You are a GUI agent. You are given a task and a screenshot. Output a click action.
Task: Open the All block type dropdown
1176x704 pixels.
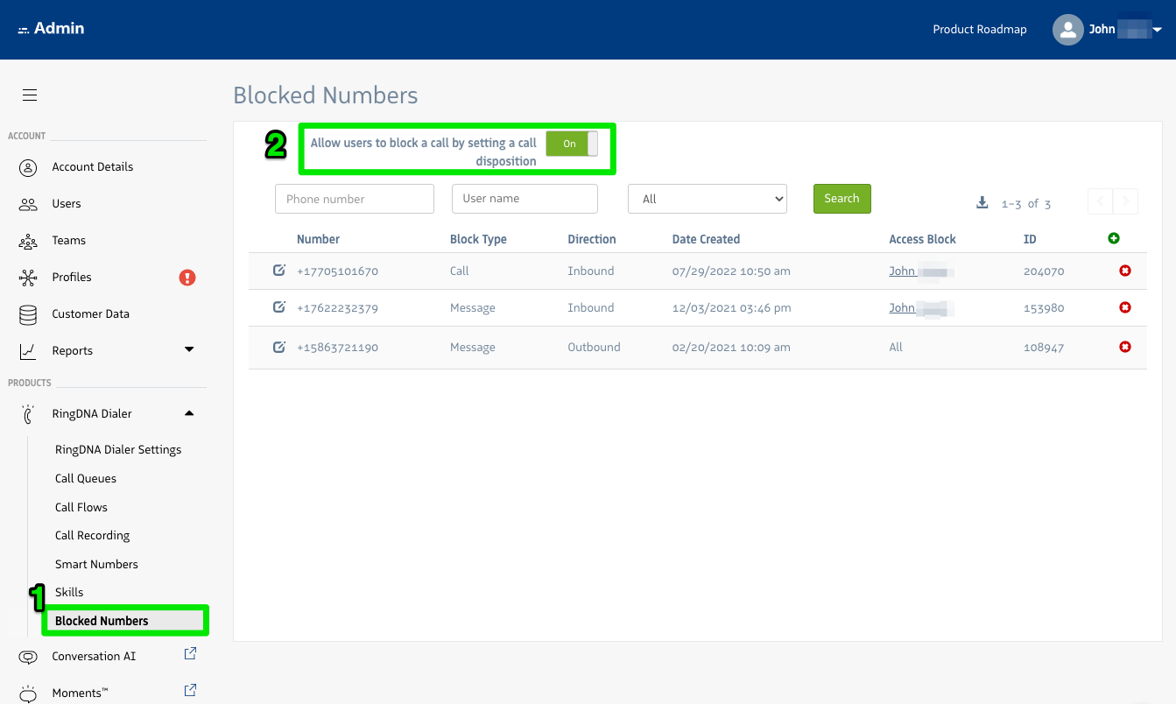707,199
